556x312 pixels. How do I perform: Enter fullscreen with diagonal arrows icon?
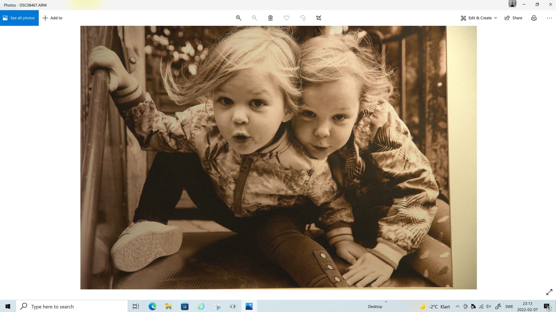coord(549,292)
